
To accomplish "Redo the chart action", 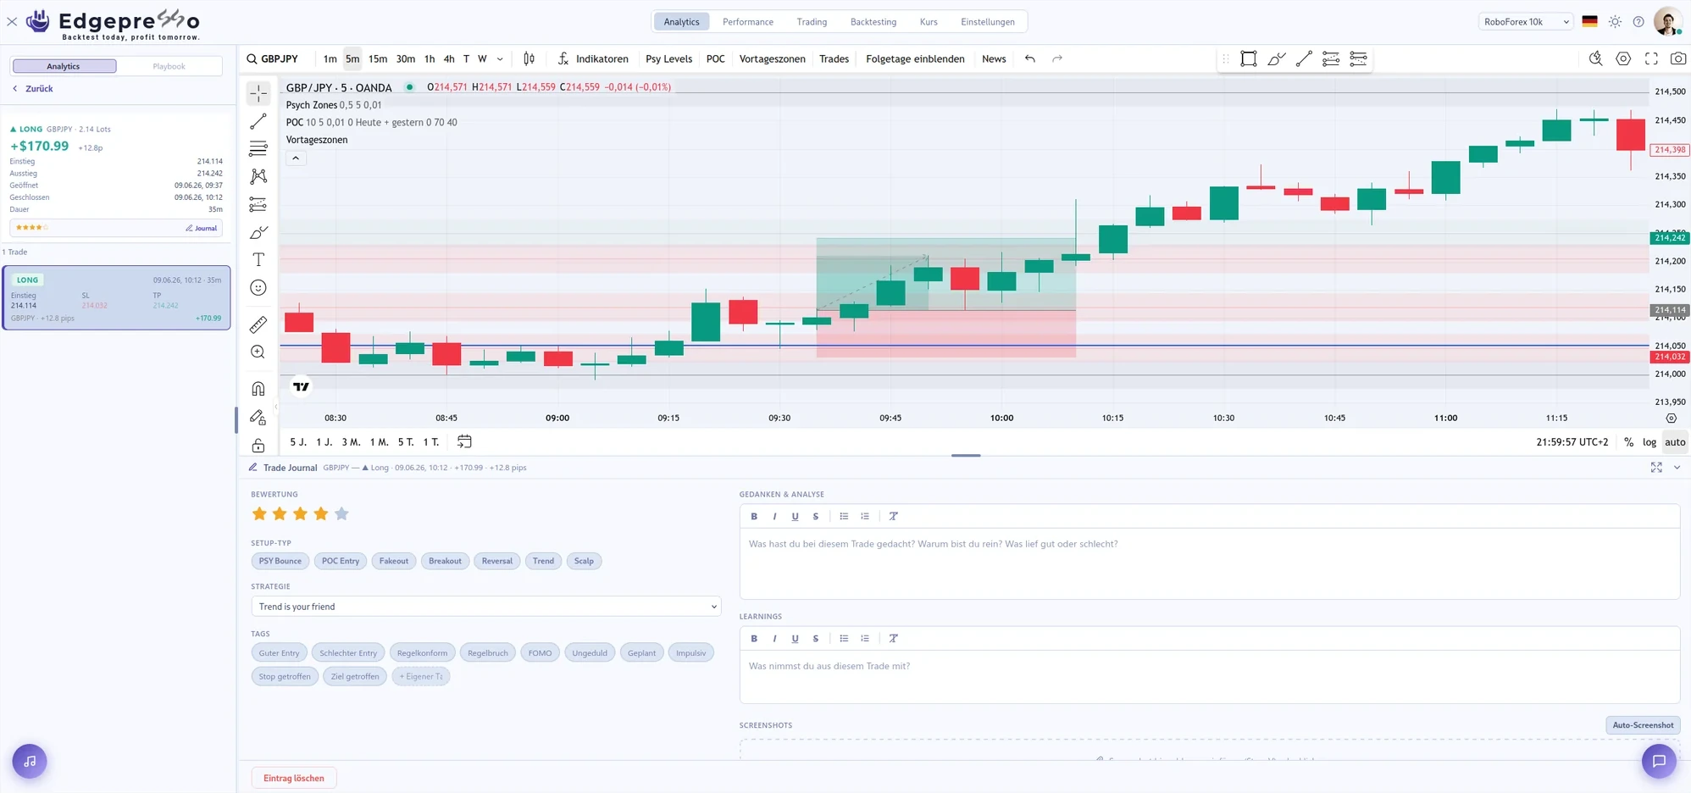I will pos(1057,58).
